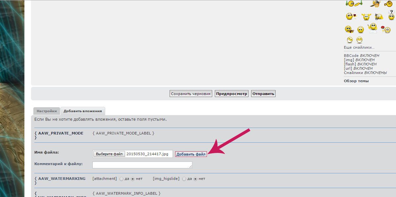The width and height of the screenshot is (396, 197).
Task: Insert the smiley talking on a phone
Action: (379, 16)
